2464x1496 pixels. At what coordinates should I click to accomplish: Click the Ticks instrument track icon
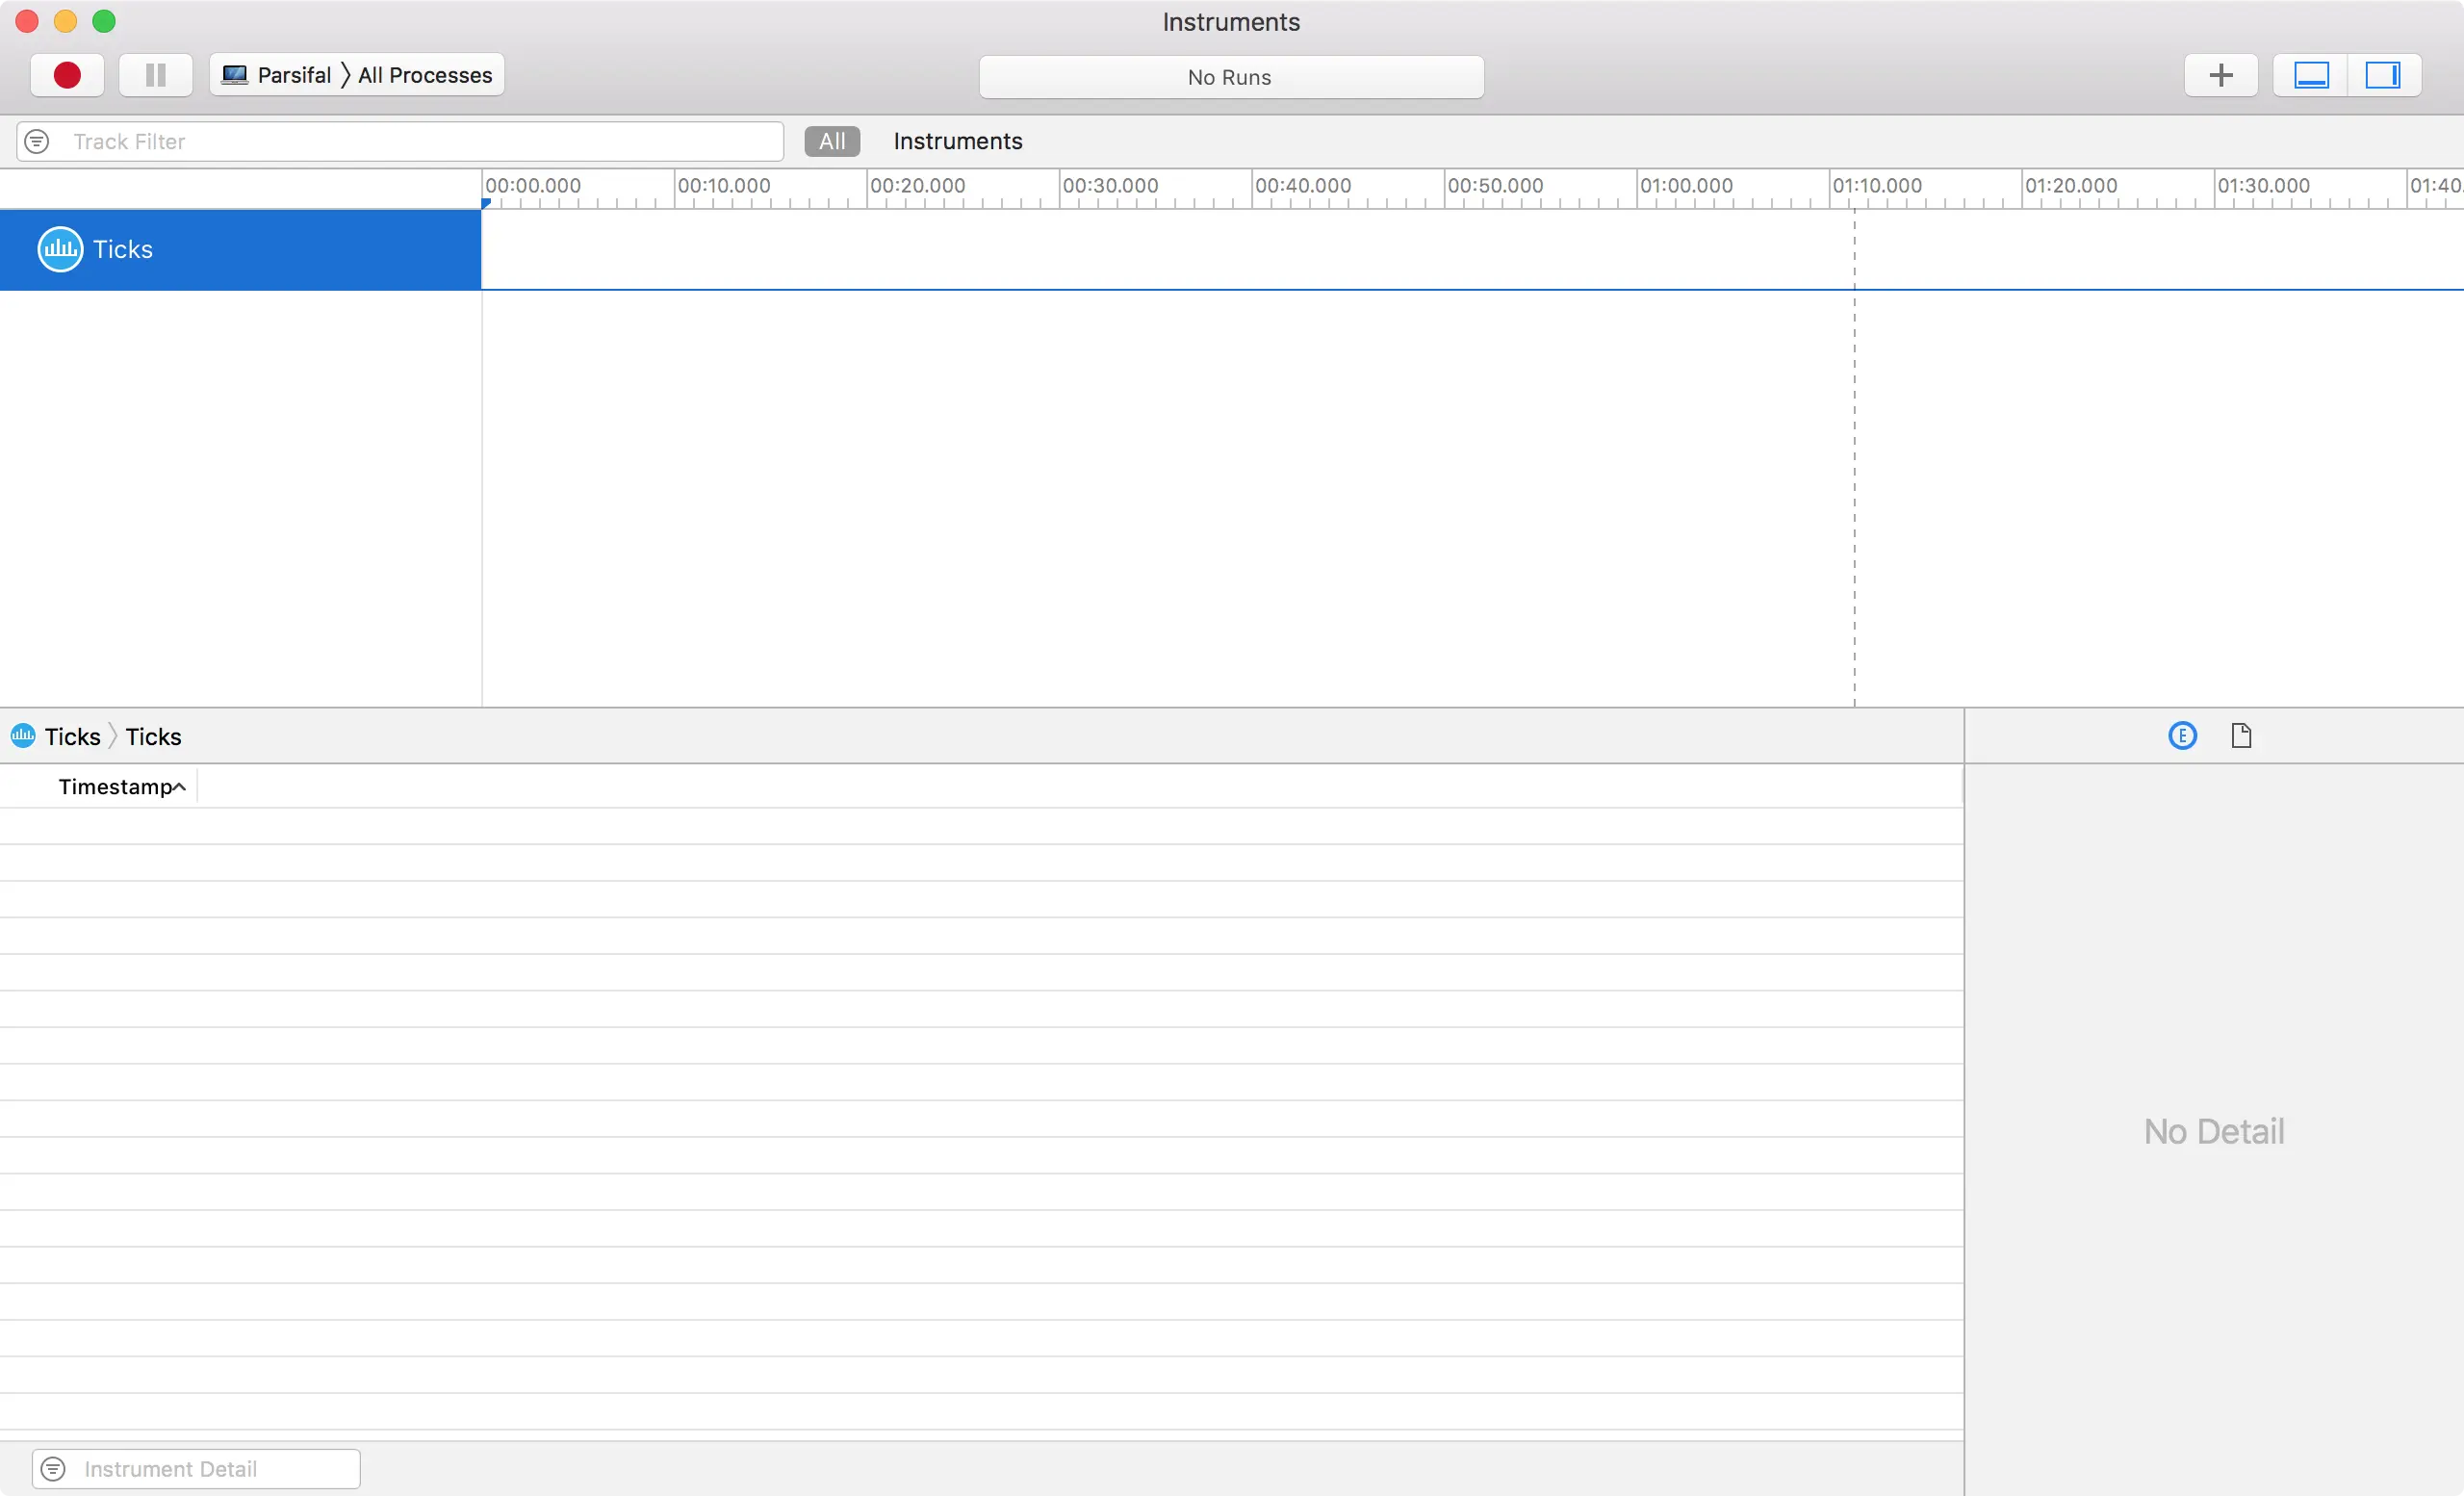coord(60,249)
